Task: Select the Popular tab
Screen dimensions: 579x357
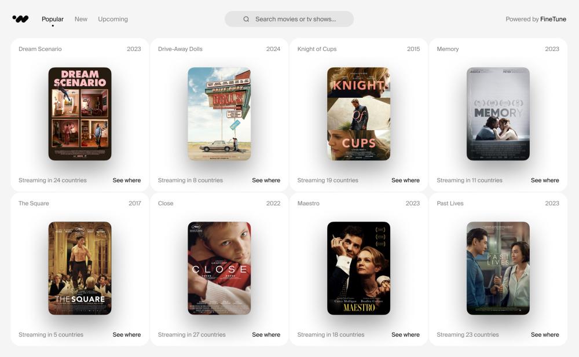Action: coord(53,19)
